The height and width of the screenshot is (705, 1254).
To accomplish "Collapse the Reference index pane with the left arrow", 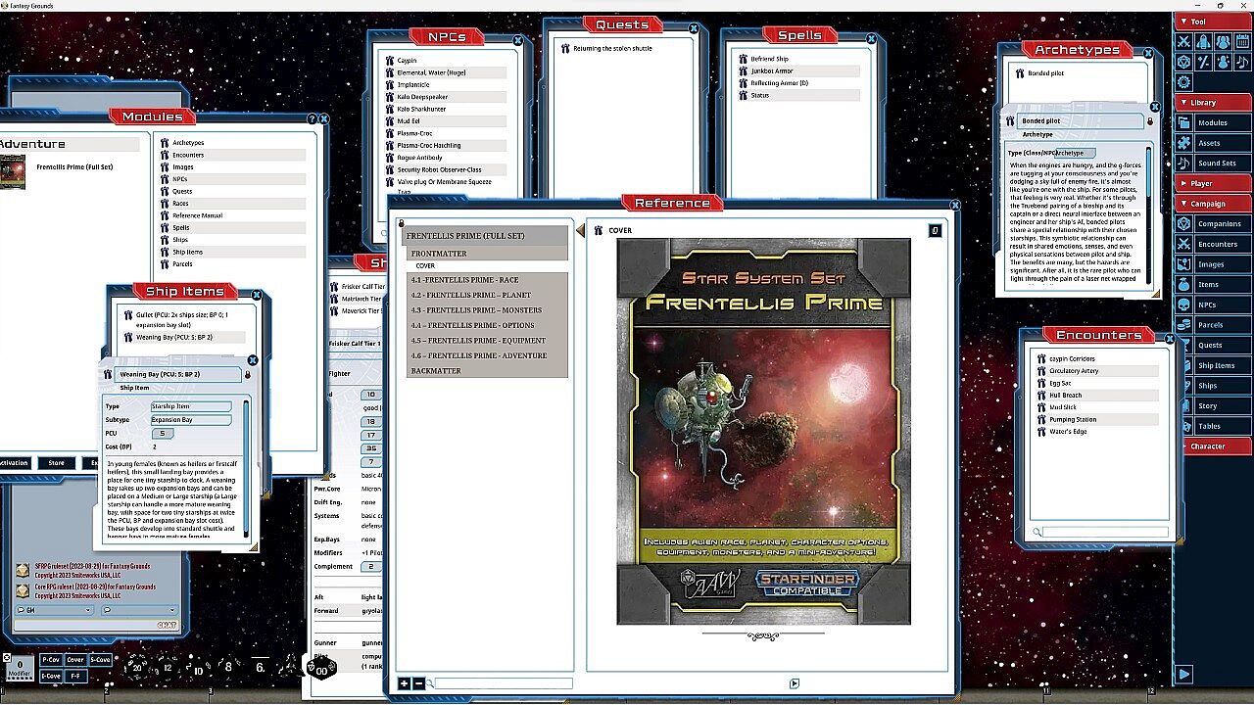I will tap(580, 230).
